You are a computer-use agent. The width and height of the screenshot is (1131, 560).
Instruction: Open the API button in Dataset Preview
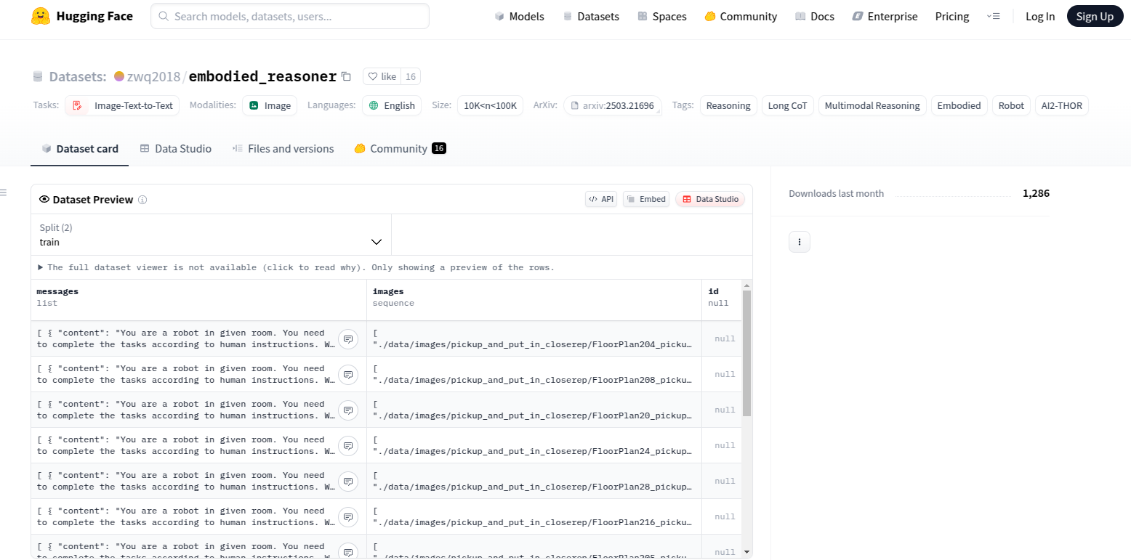(x=601, y=199)
